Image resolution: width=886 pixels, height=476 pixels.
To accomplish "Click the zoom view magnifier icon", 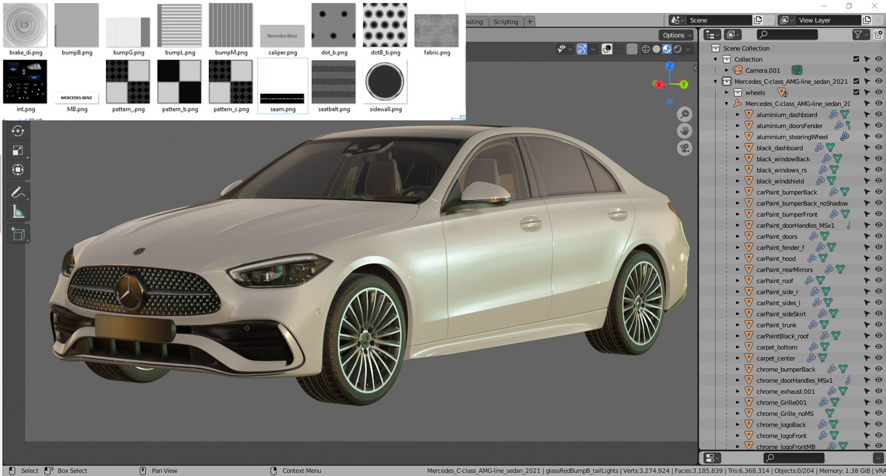I will [x=685, y=114].
